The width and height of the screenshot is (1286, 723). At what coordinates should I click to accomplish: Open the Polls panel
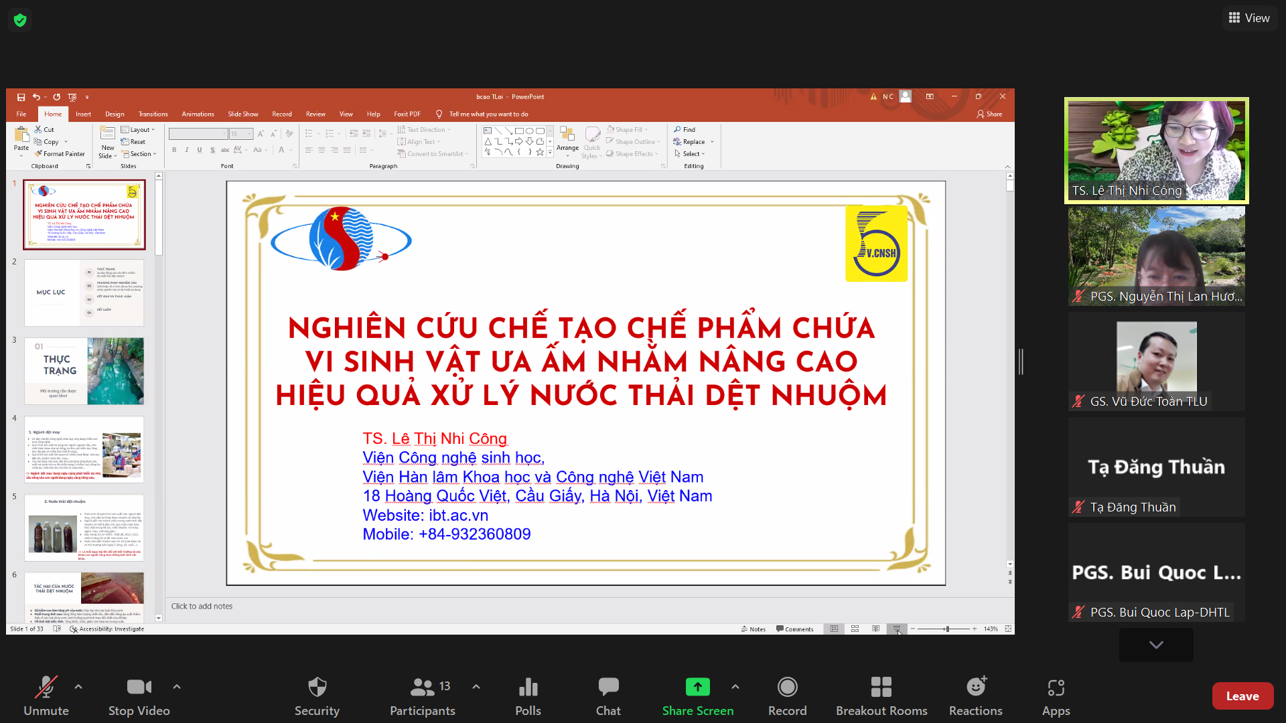click(528, 688)
